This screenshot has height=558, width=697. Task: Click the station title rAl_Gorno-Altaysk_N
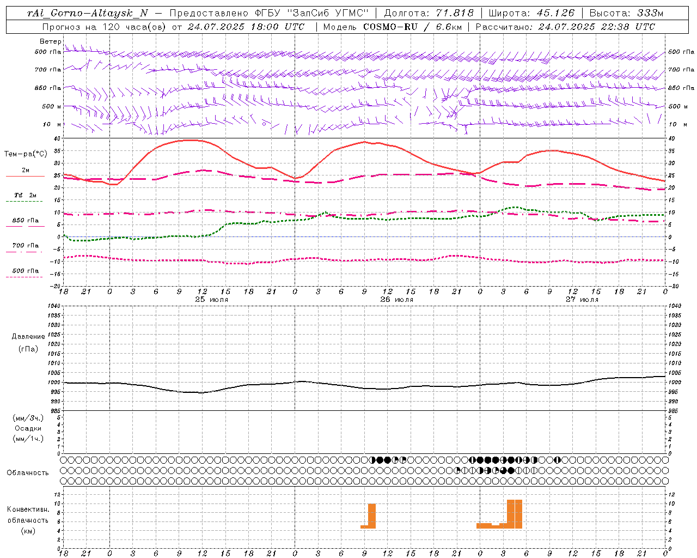(88, 13)
